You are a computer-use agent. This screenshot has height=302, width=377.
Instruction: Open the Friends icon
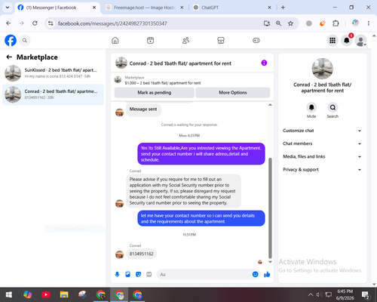pyautogui.click(x=185, y=40)
